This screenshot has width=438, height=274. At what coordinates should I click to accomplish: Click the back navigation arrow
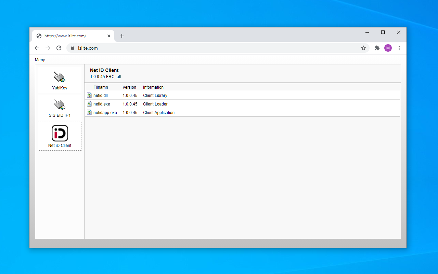(x=37, y=48)
